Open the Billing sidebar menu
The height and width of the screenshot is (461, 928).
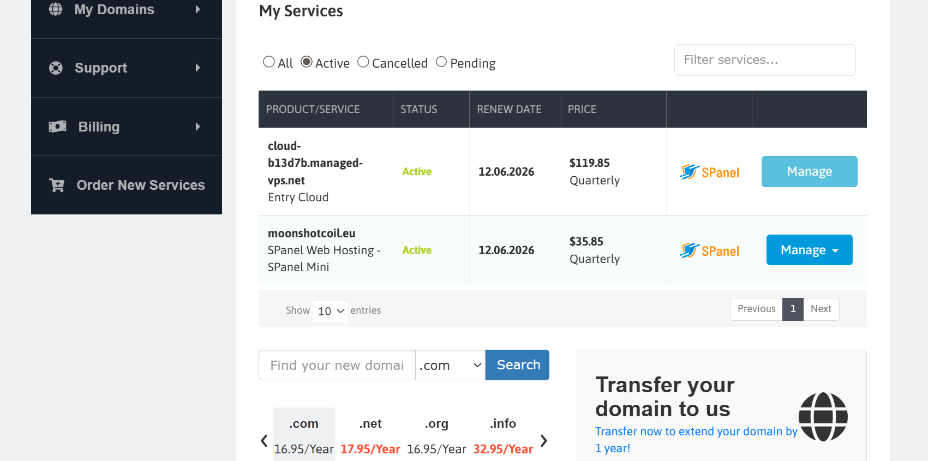(127, 127)
